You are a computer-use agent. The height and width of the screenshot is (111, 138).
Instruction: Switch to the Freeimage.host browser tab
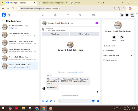(x=53, y=3)
